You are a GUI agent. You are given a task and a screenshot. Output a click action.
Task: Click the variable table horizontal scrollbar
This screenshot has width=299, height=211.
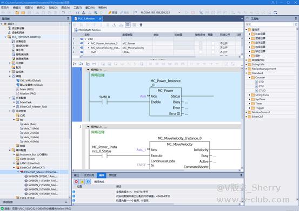(138, 57)
